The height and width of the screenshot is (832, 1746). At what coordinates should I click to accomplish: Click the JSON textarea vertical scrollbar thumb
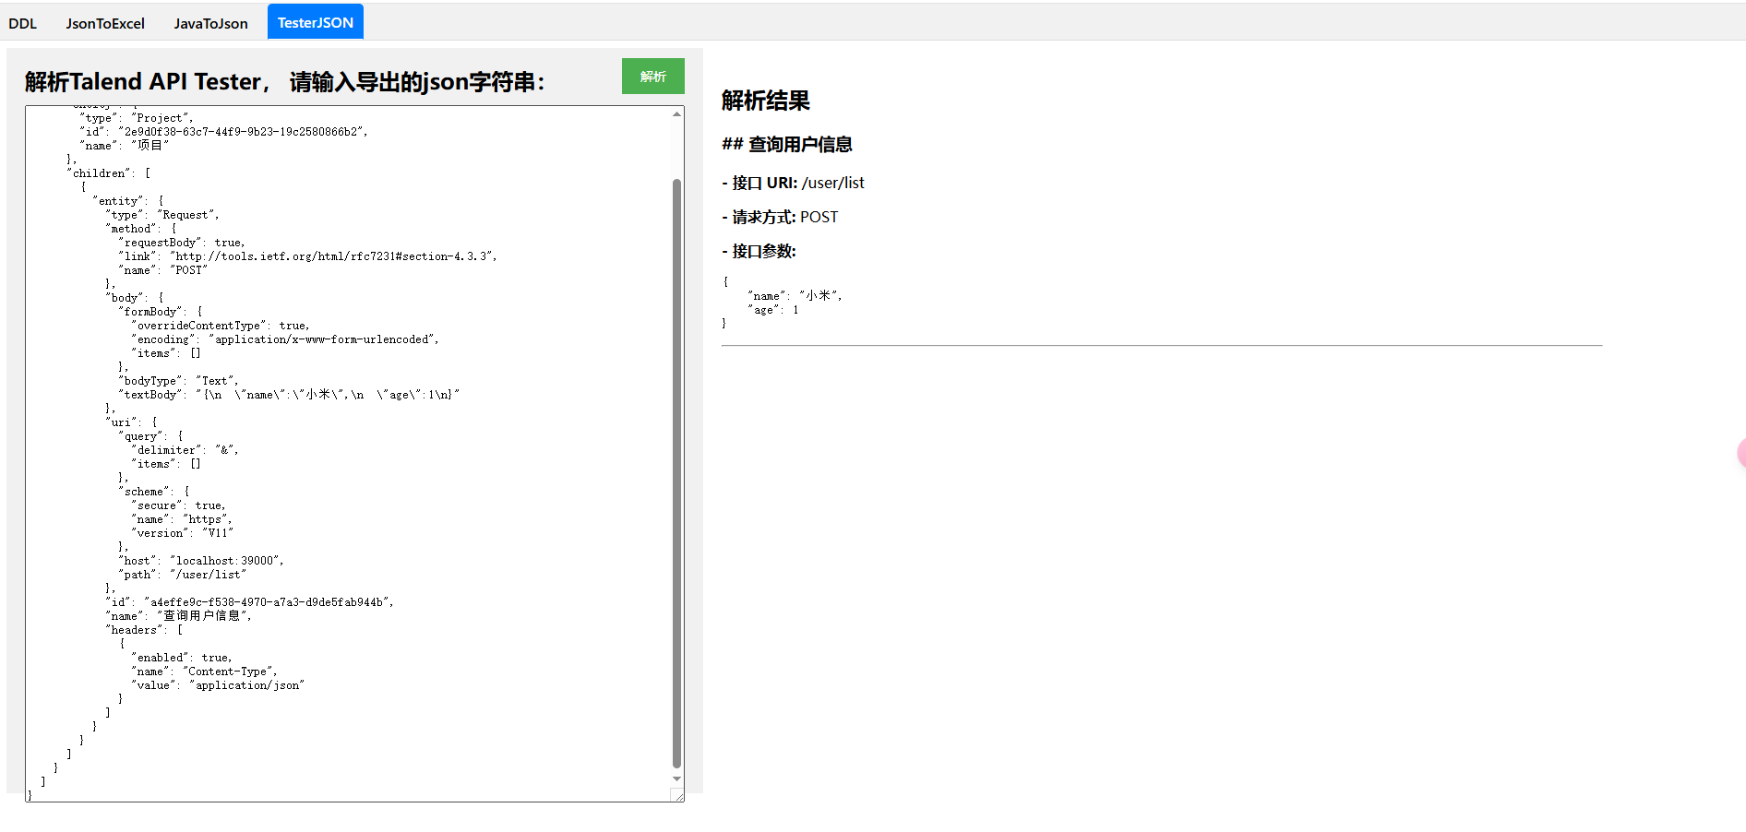(x=676, y=470)
